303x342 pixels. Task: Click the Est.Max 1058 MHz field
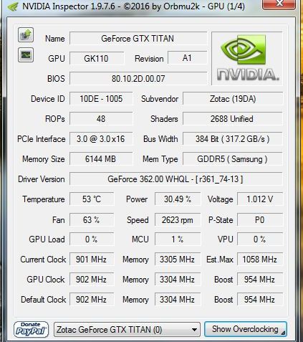[260, 260]
